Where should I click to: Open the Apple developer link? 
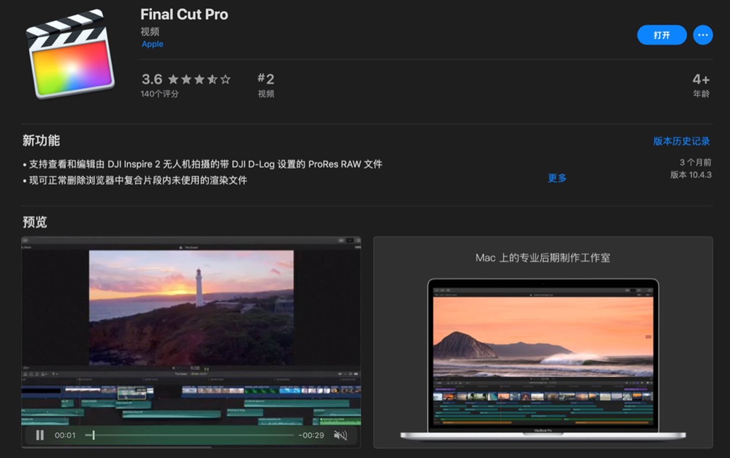(152, 44)
